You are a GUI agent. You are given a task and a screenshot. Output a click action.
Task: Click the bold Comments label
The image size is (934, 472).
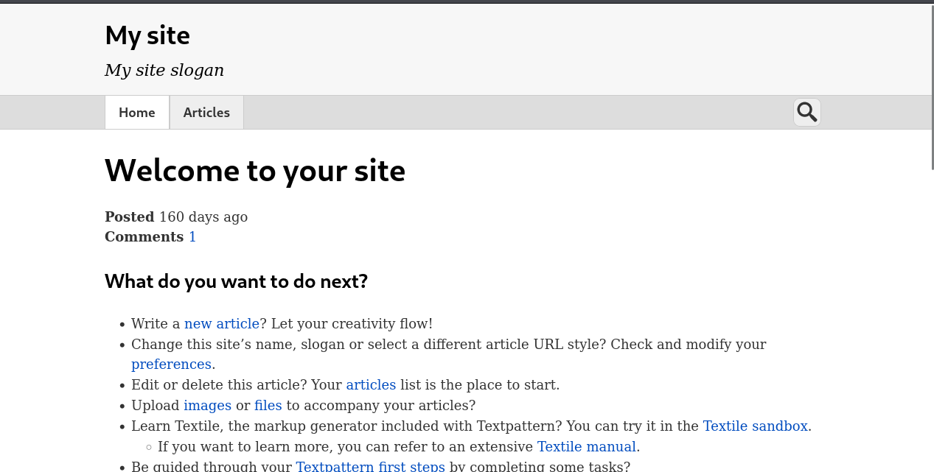(144, 237)
